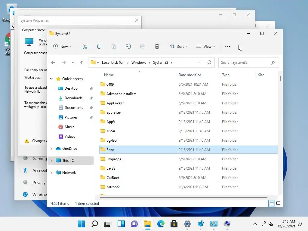Select Videos in navigation pane
308x231 pixels.
click(x=70, y=137)
